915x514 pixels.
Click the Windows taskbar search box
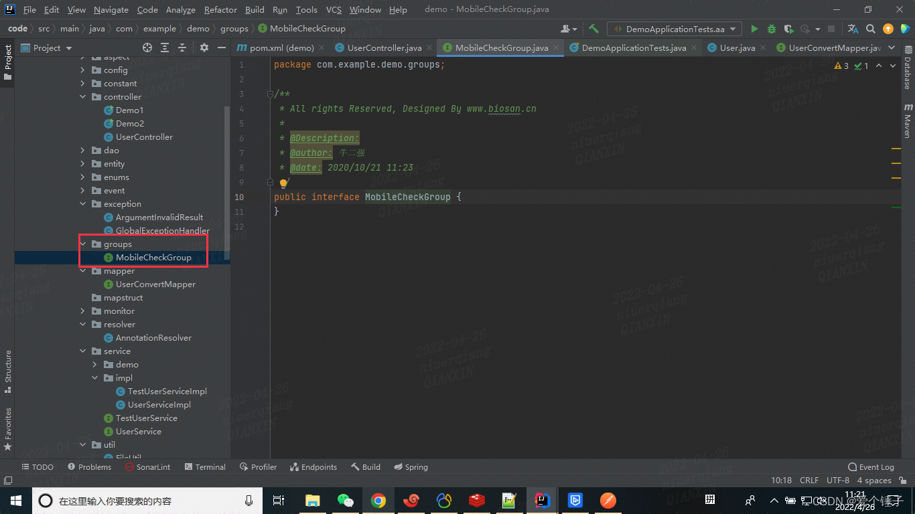tap(149, 501)
